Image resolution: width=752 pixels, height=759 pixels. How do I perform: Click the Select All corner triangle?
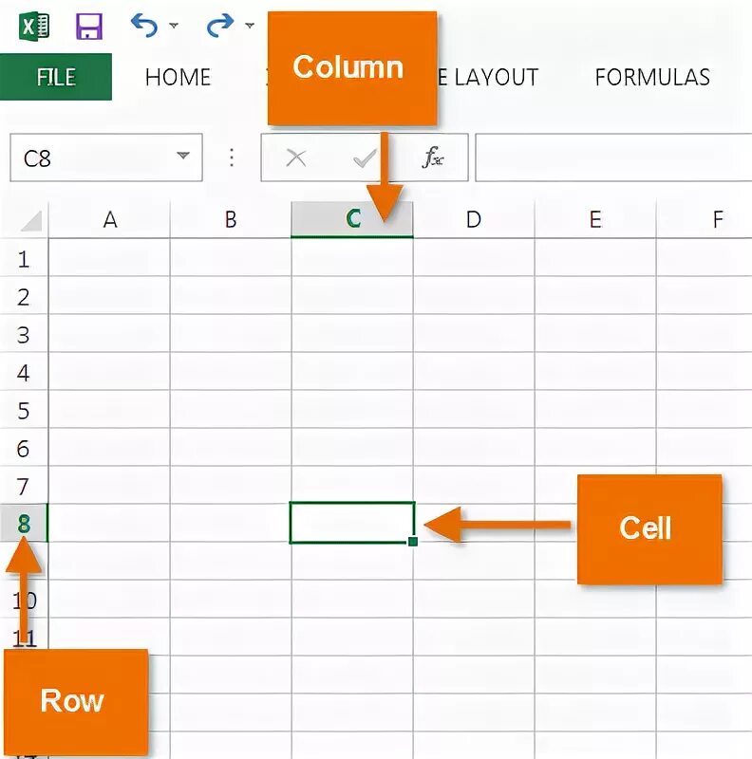click(x=31, y=220)
